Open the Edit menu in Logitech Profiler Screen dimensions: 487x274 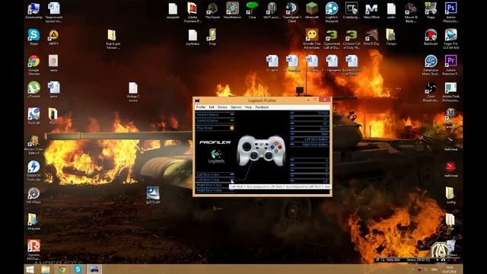click(212, 107)
